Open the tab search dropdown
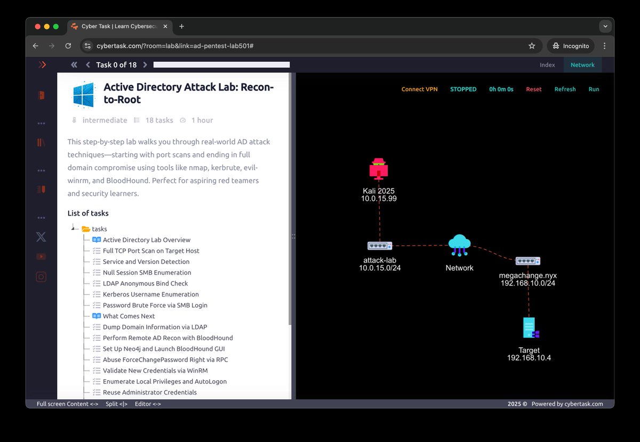Image resolution: width=640 pixels, height=442 pixels. 604,26
